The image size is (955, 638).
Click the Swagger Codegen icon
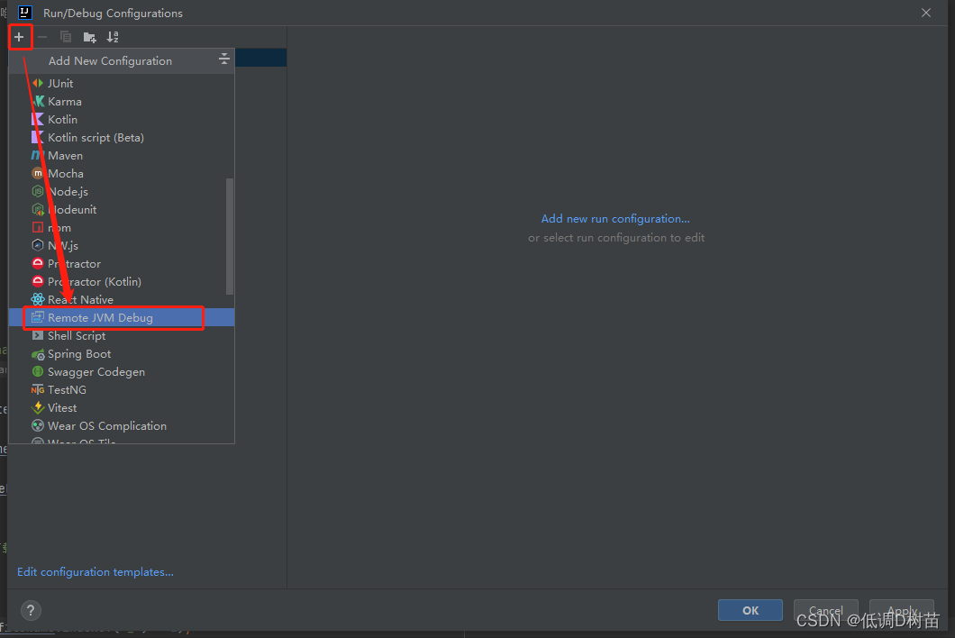pos(38,371)
